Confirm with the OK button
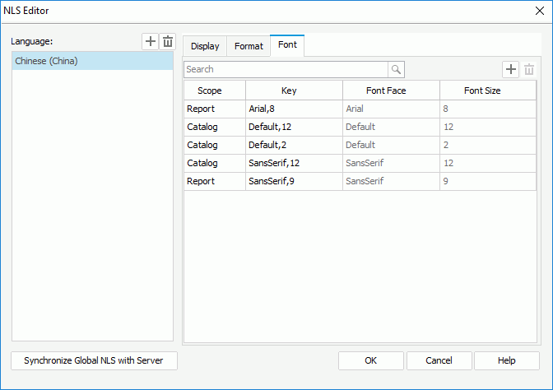This screenshot has height=390, width=553. tap(370, 360)
